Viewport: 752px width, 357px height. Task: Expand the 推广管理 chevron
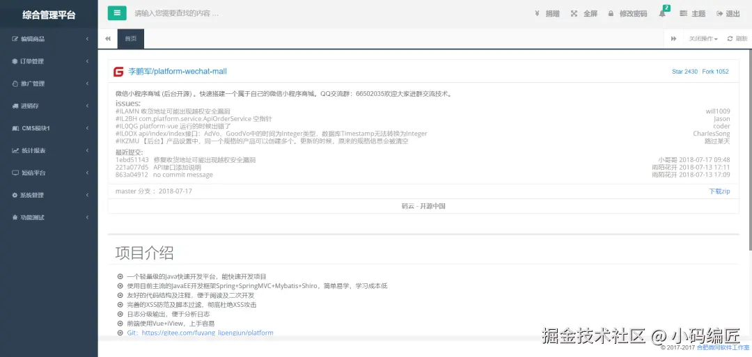tap(87, 84)
